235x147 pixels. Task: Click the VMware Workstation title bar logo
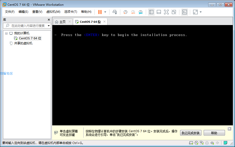coord(5,5)
